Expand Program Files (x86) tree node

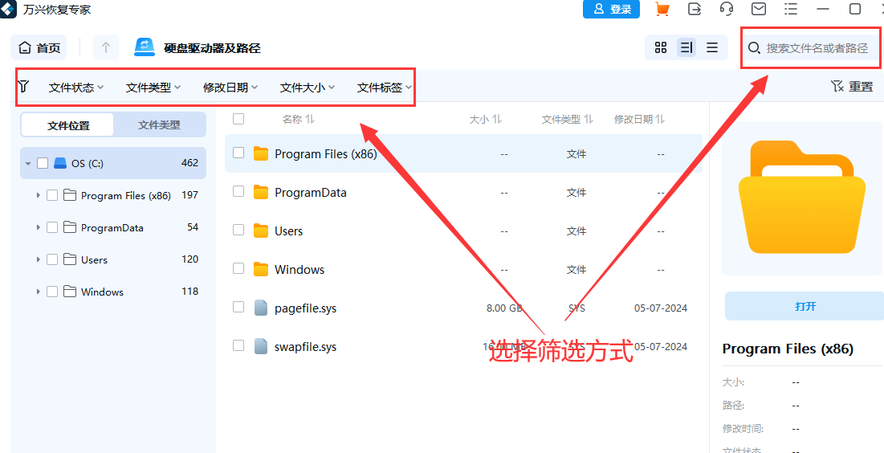click(38, 195)
